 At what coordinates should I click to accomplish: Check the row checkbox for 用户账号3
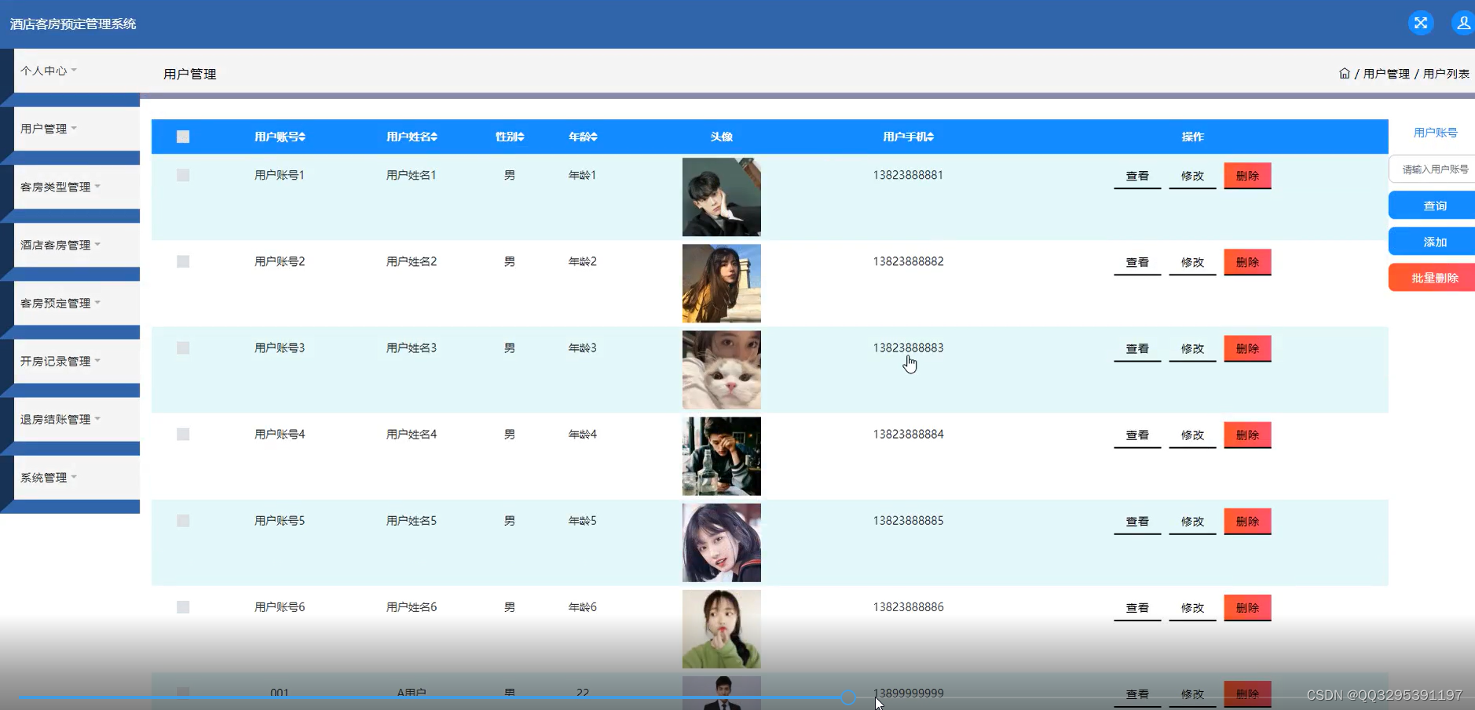click(183, 348)
